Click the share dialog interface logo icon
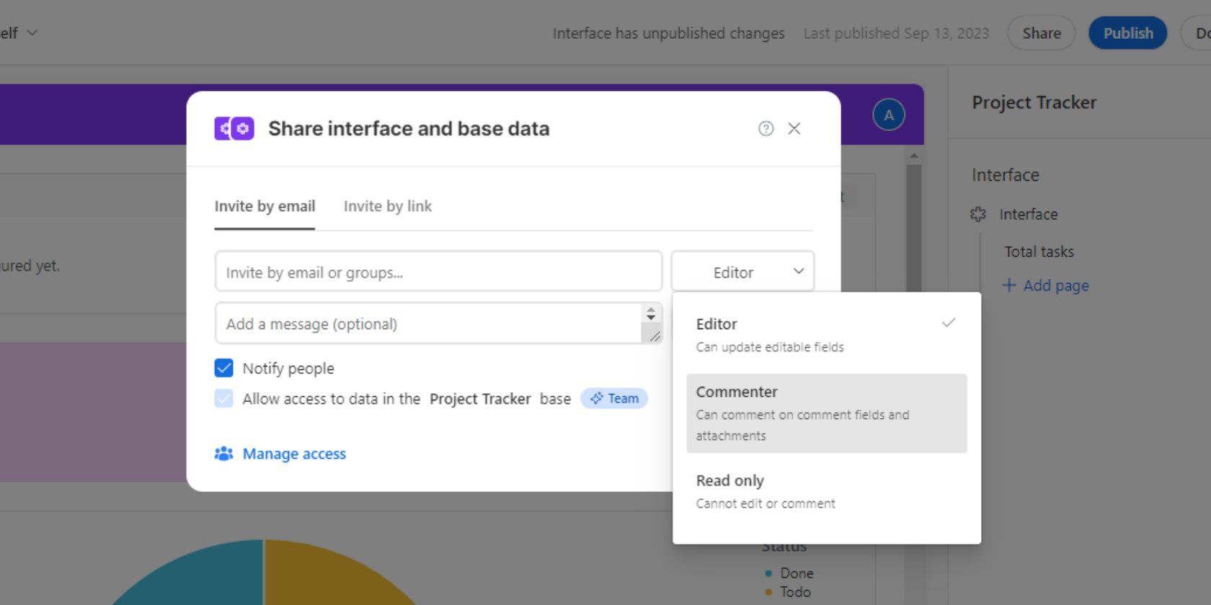Viewport: 1211px width, 605px height. [x=234, y=128]
